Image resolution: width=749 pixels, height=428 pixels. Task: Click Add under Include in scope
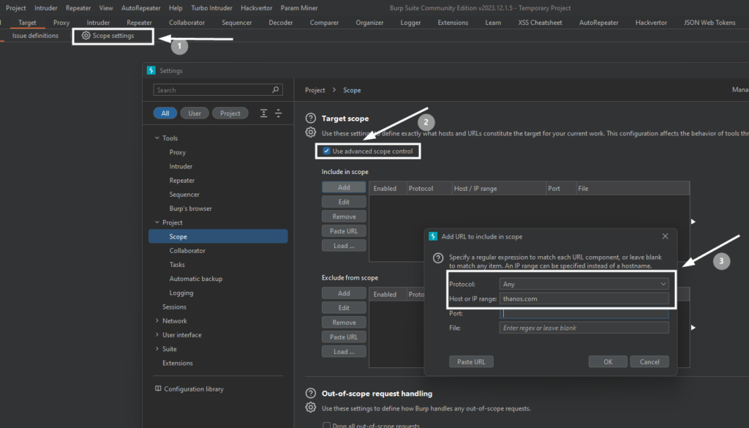344,187
